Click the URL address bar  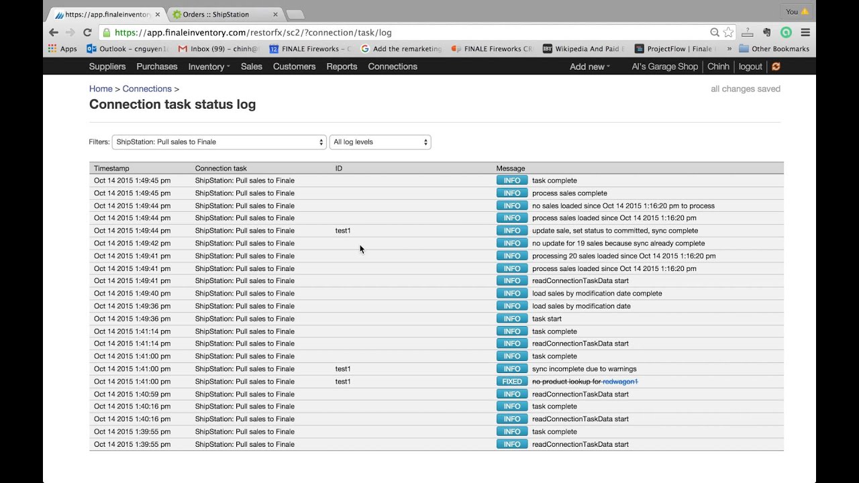pyautogui.click(x=409, y=32)
